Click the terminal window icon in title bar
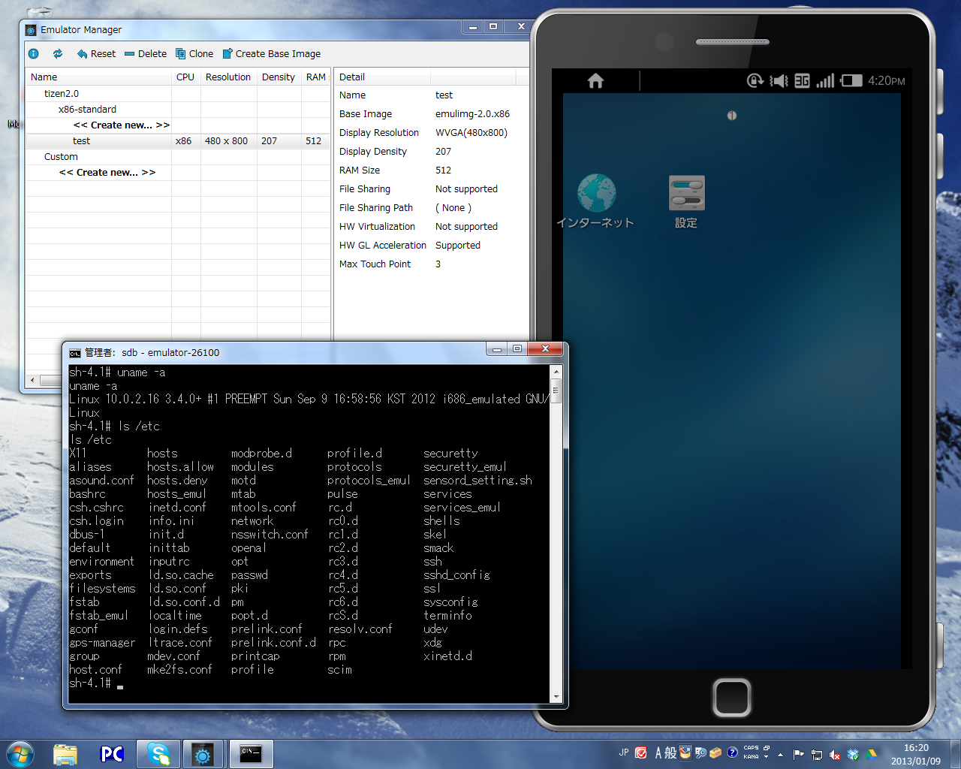Screen dimensions: 961x769 [x=75, y=353]
